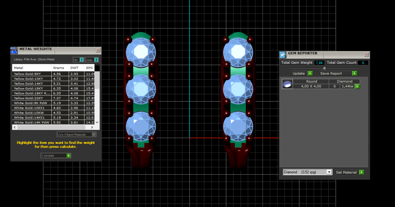Click the Total Gem Weight value 1.44

[x=319, y=62]
